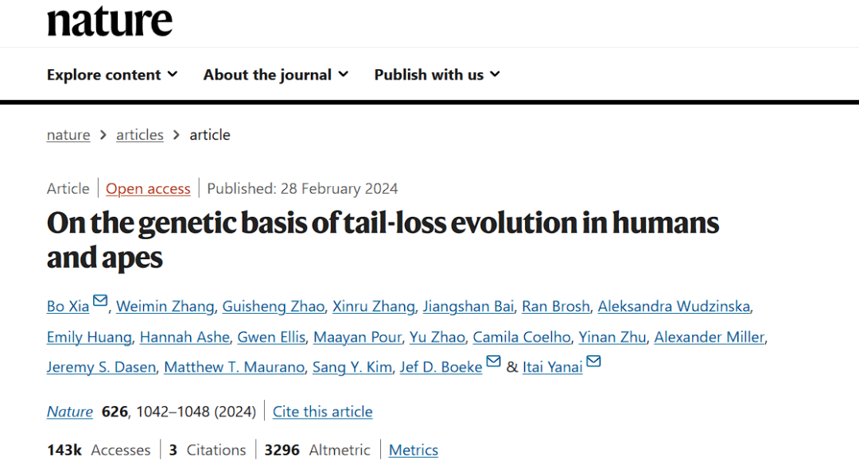Click the Open access link

[x=148, y=189]
